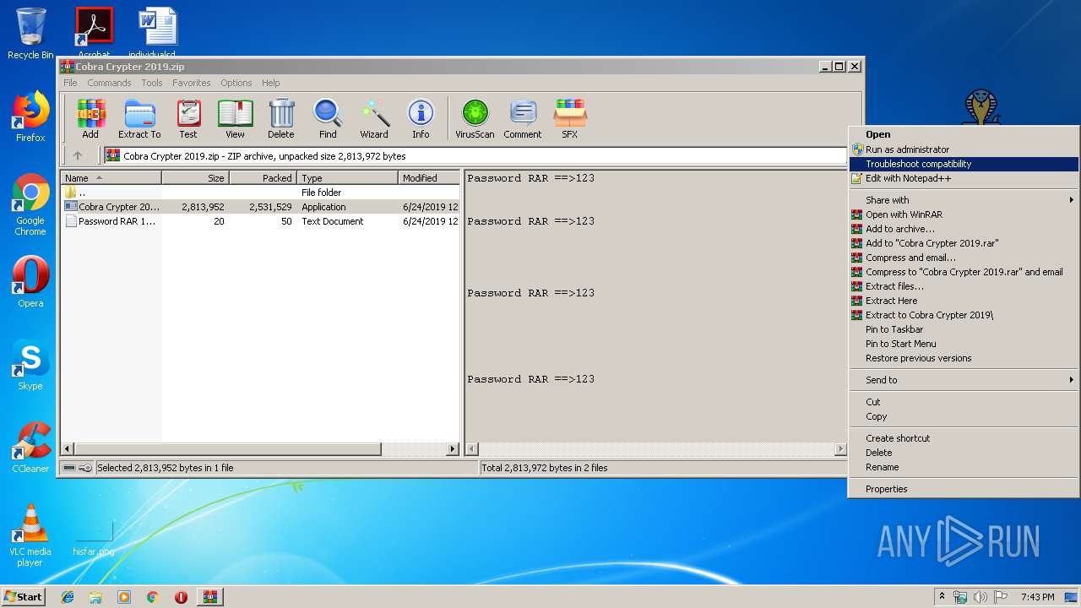This screenshot has width=1081, height=608.
Task: Choose Properties in context menu
Action: (x=964, y=489)
